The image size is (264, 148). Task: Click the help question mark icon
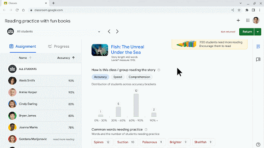pyautogui.click(x=258, y=144)
